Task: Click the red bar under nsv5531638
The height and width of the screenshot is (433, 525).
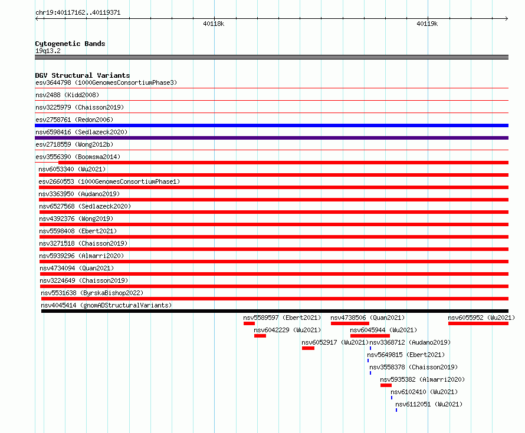Action: coord(275,299)
